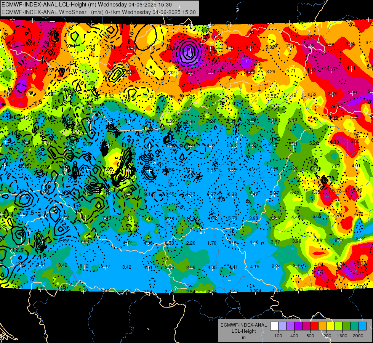
Task: Click the legend tick value 1600
Action: [x=342, y=336]
